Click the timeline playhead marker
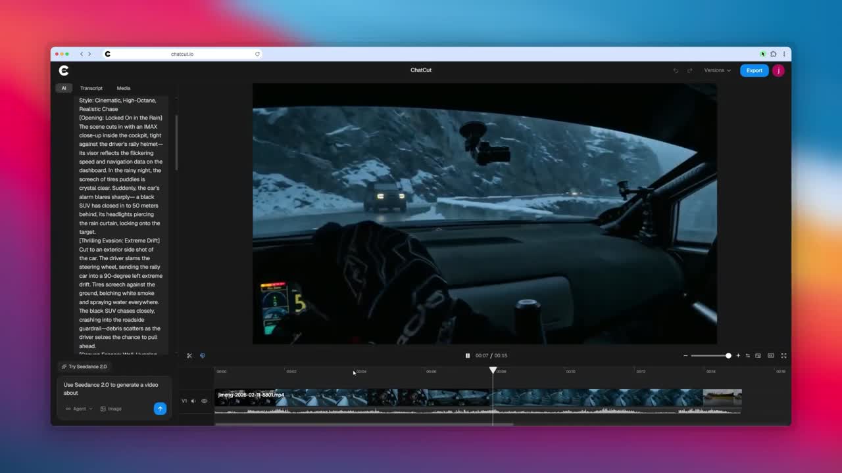Image resolution: width=842 pixels, height=473 pixels. [493, 371]
